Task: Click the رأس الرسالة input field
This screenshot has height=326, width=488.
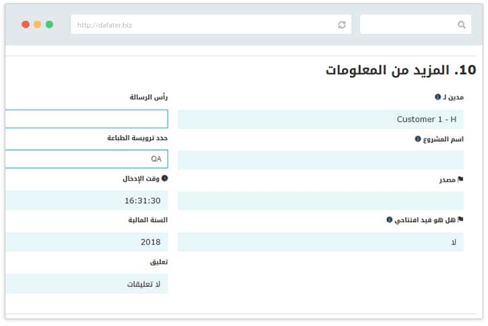Action: [86, 119]
